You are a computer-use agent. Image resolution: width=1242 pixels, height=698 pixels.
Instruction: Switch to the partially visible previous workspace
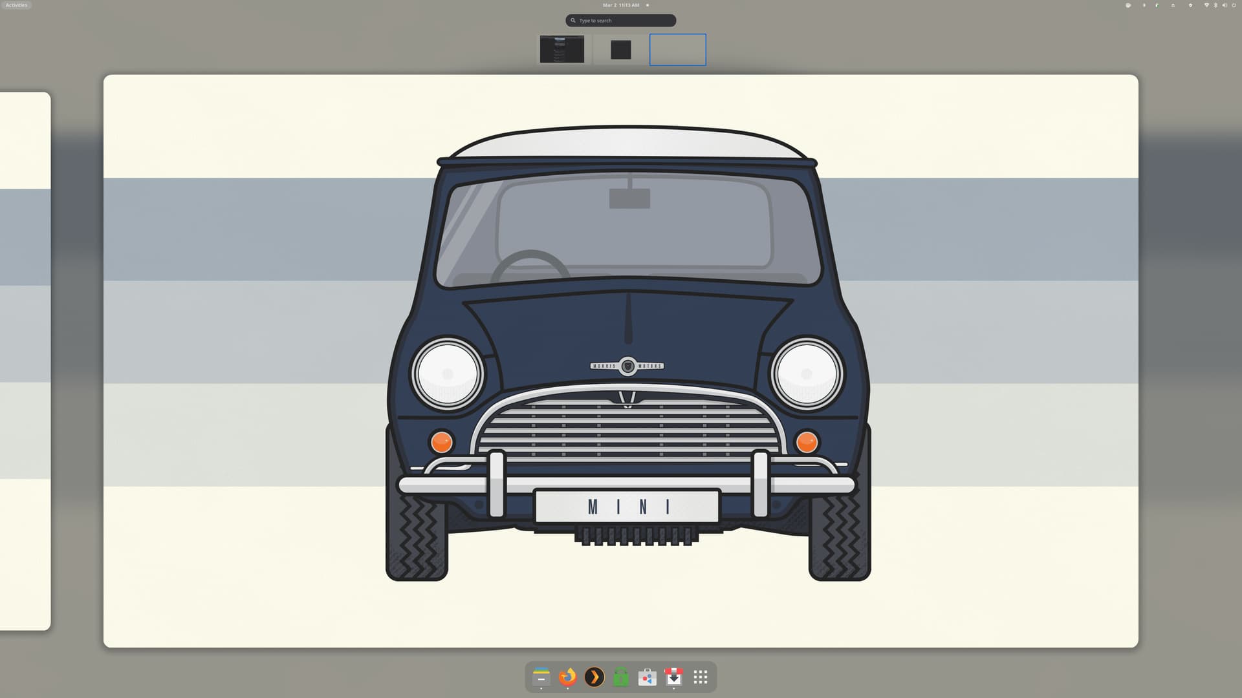tap(25, 361)
